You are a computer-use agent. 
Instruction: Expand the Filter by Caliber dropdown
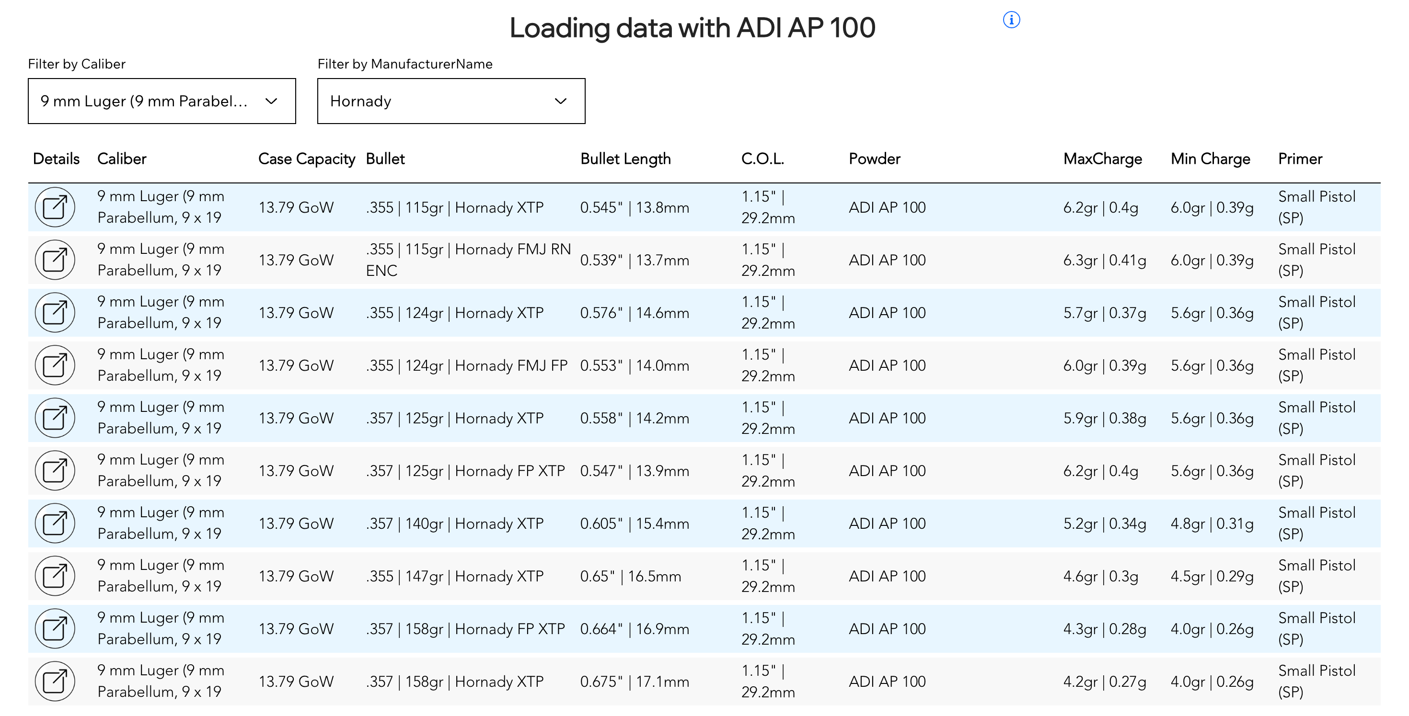pyautogui.click(x=162, y=101)
